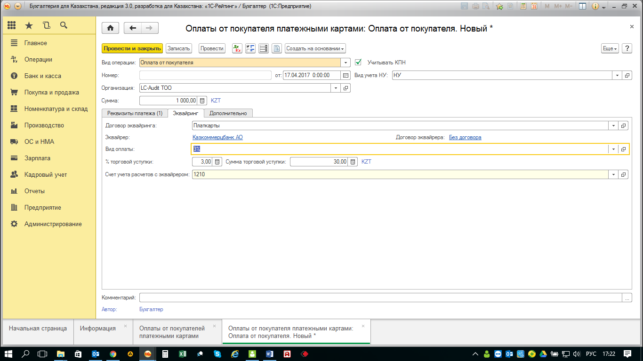Open Skype from the taskbar

(217, 354)
